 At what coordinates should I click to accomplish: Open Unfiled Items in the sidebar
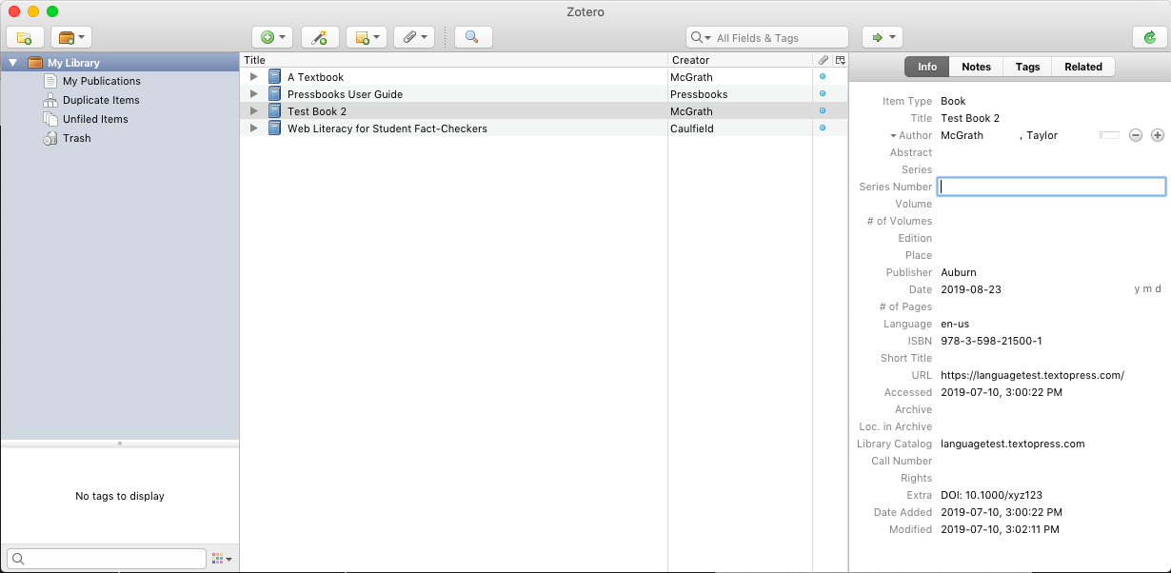95,119
